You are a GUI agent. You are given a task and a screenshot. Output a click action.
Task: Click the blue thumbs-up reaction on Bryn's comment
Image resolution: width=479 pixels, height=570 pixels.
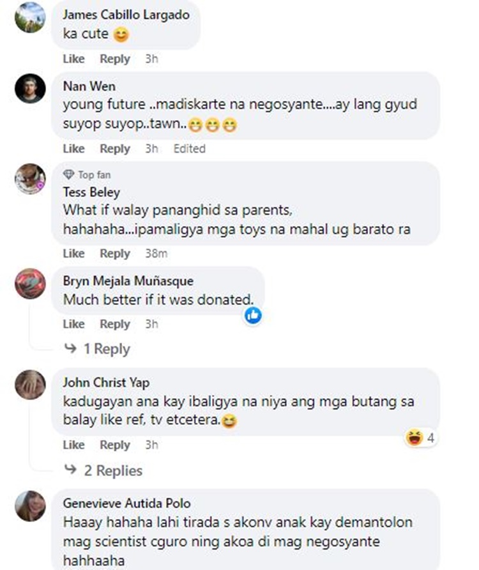tap(253, 315)
